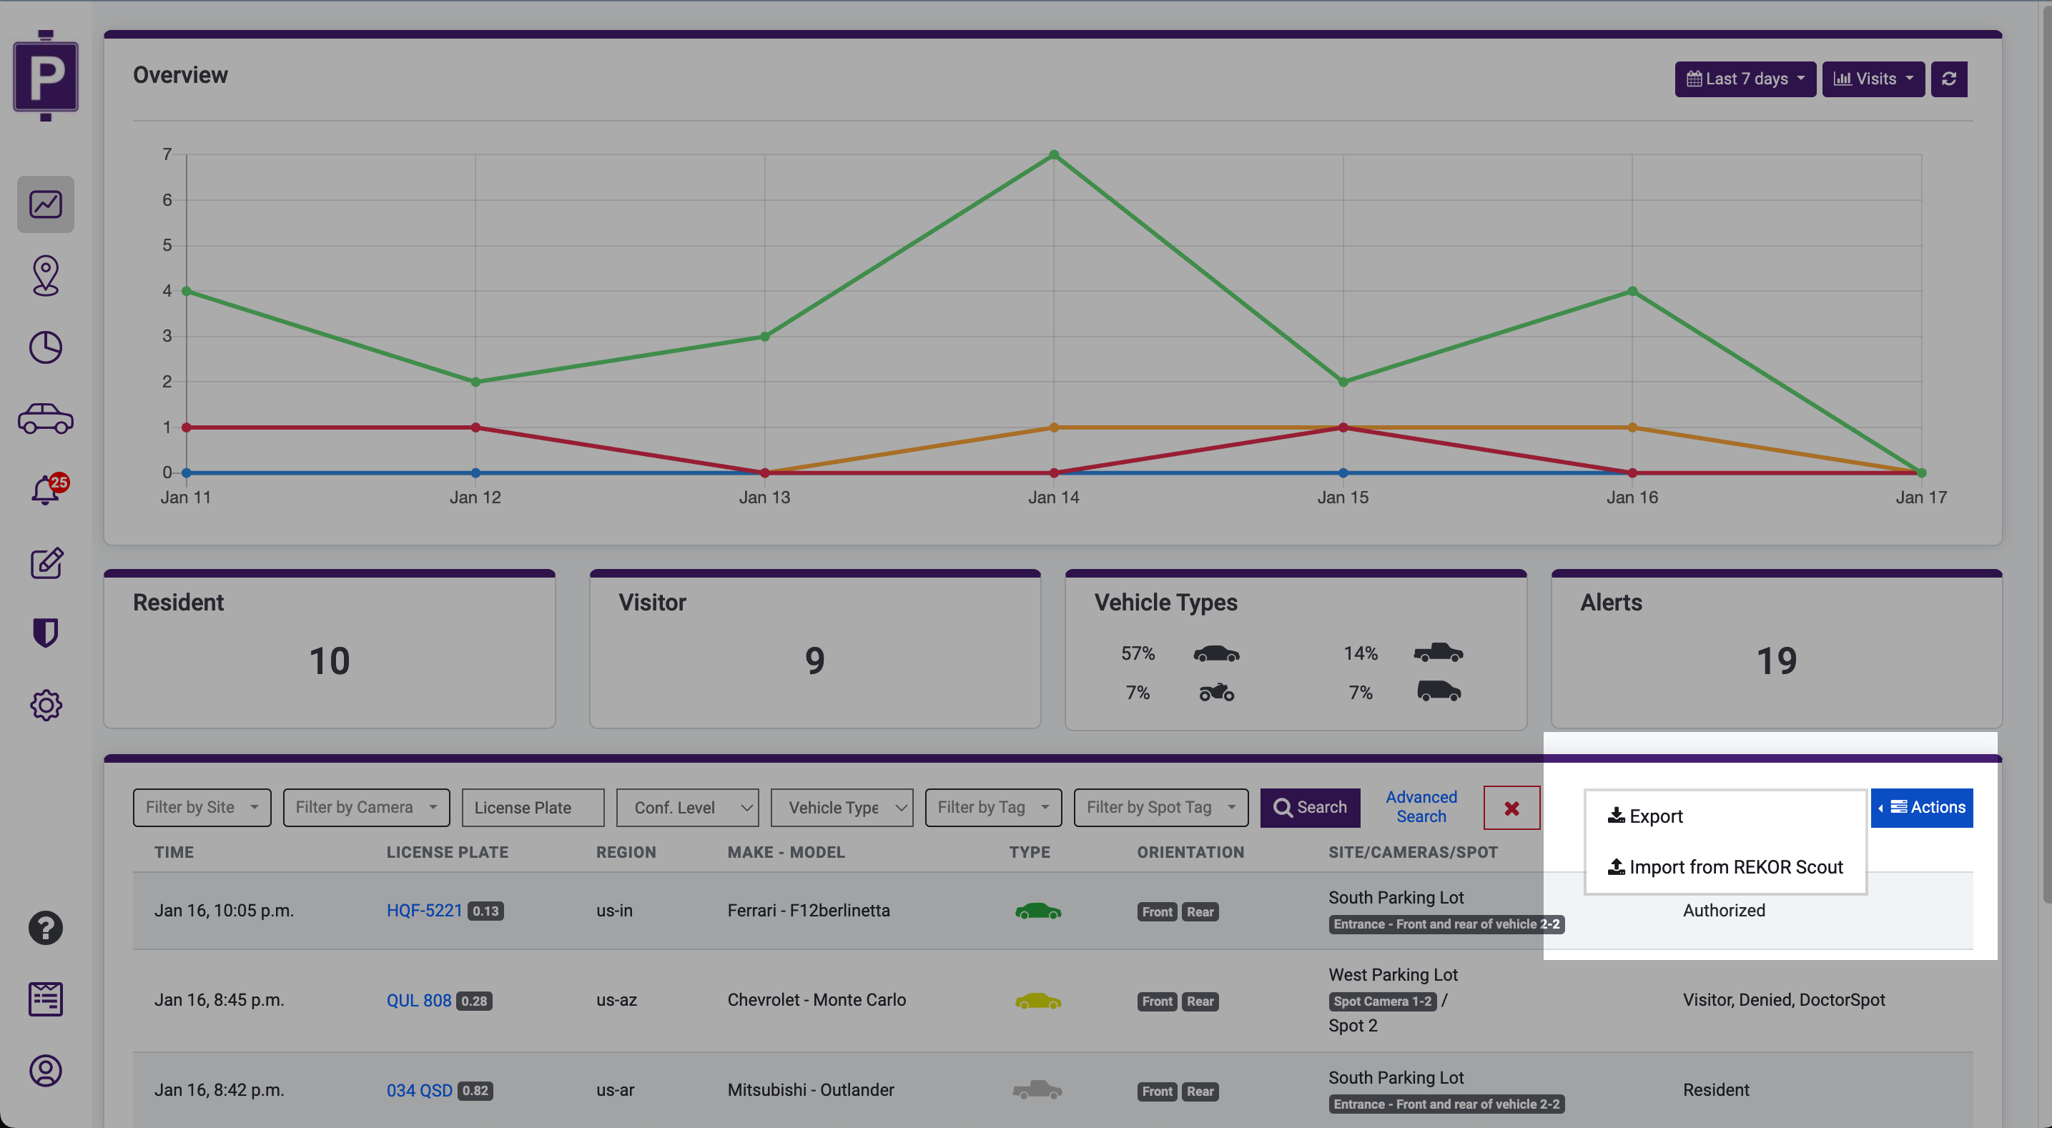Screen dimensions: 2052x1128
Task: Expand the Last 7 days dropdown
Action: [x=1745, y=79]
